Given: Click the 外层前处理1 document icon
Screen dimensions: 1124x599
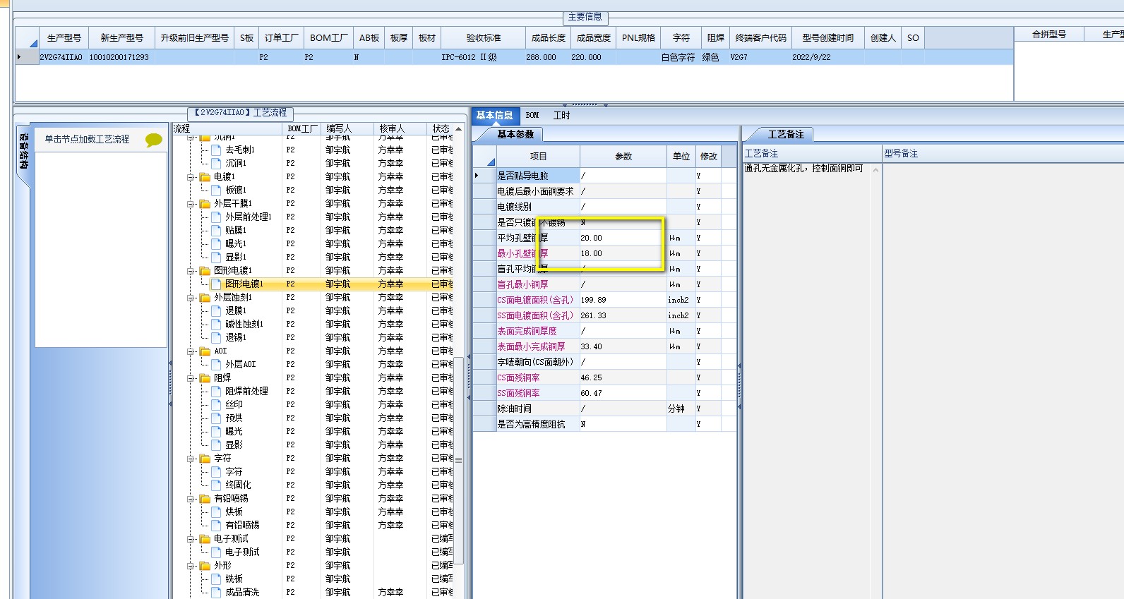Looking at the screenshot, I should [x=216, y=217].
